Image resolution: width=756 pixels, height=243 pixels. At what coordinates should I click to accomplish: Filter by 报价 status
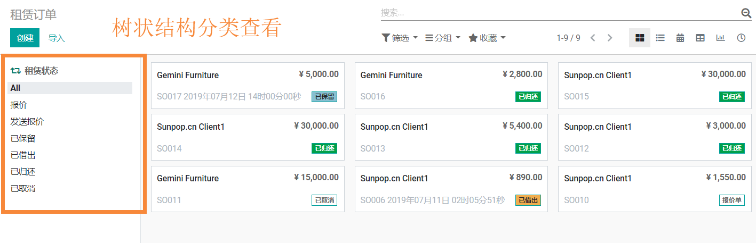click(19, 105)
